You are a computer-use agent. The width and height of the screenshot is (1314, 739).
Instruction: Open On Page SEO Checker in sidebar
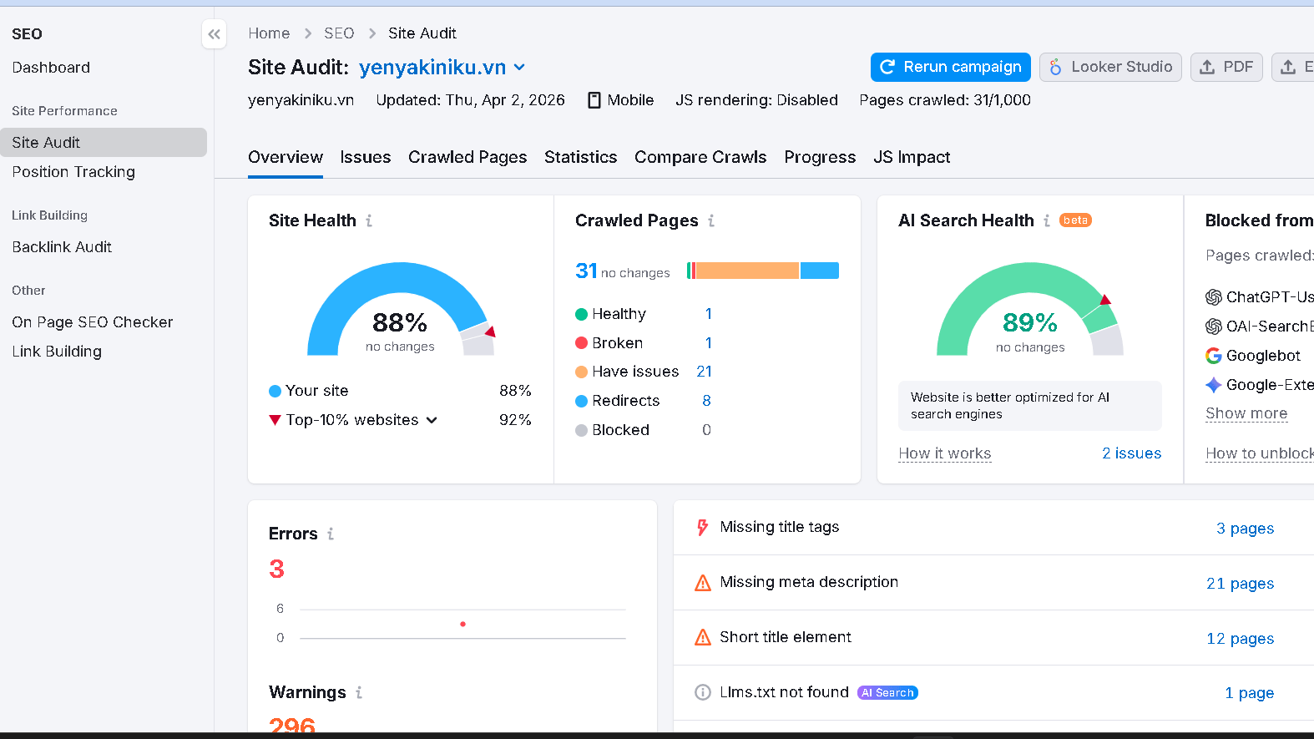93,322
